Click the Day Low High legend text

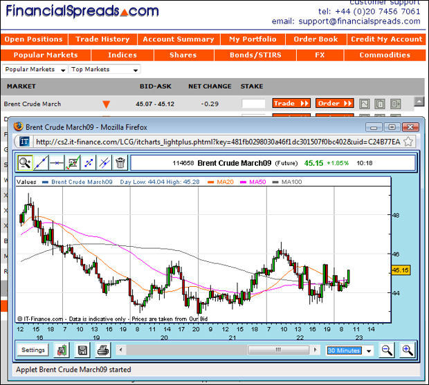[x=160, y=182]
